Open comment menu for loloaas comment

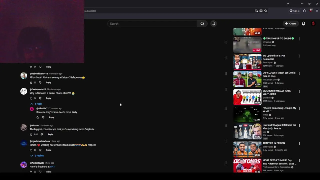coord(226,125)
